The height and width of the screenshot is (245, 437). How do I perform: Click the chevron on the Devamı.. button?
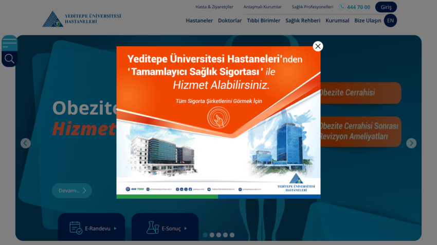[84, 191]
